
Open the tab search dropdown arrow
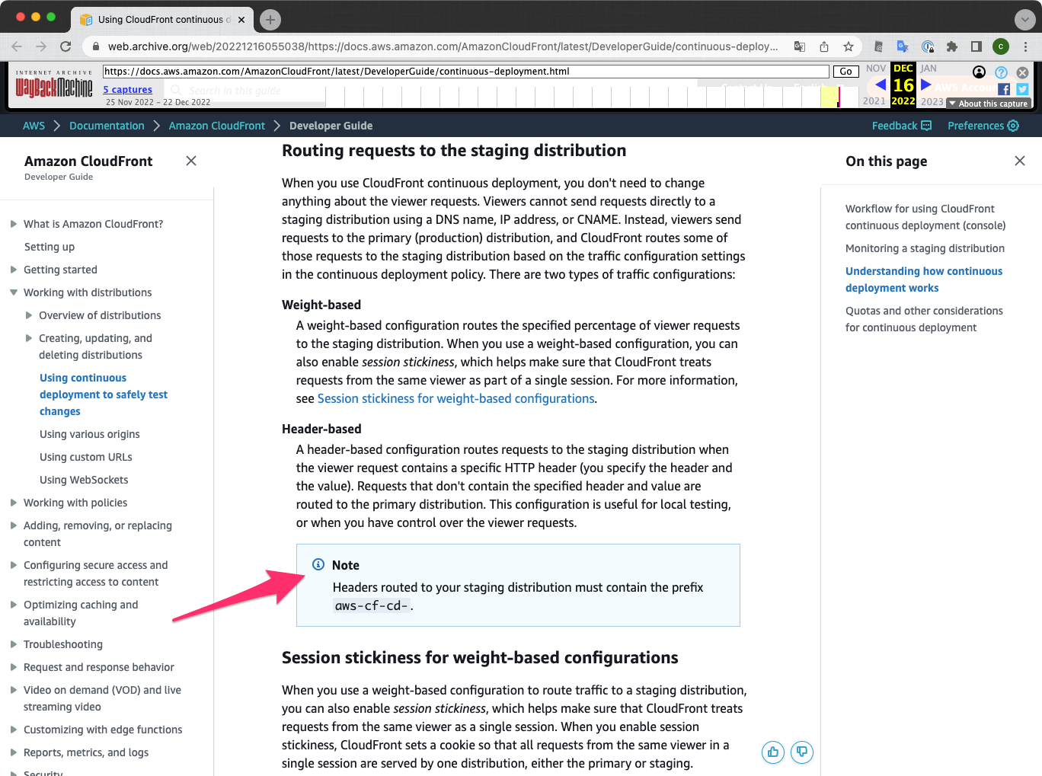click(x=1025, y=20)
